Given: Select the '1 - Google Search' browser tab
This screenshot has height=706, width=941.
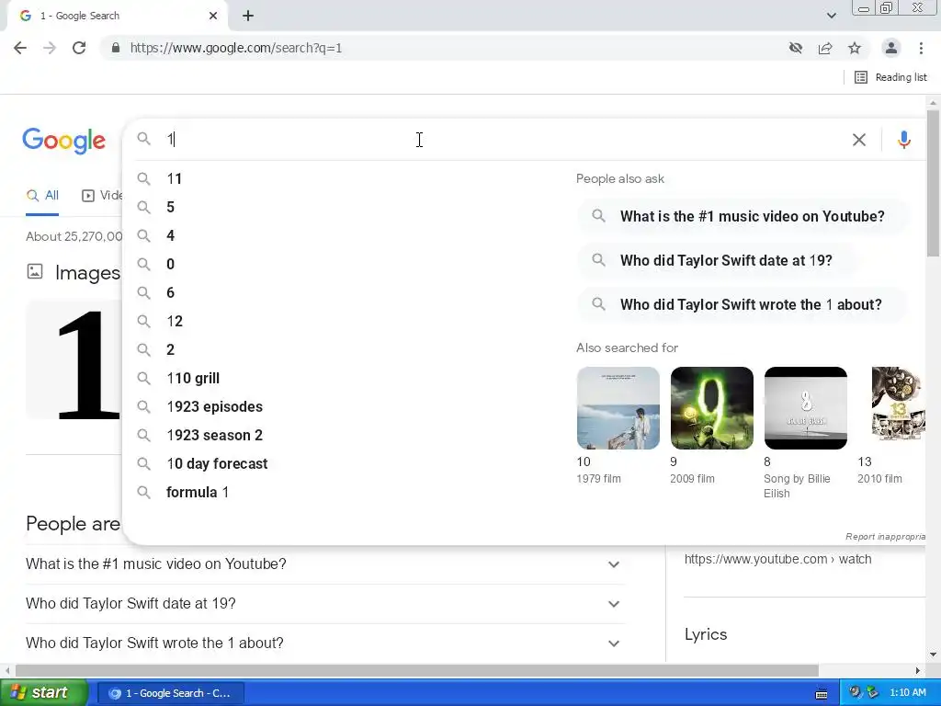Looking at the screenshot, I should (117, 16).
